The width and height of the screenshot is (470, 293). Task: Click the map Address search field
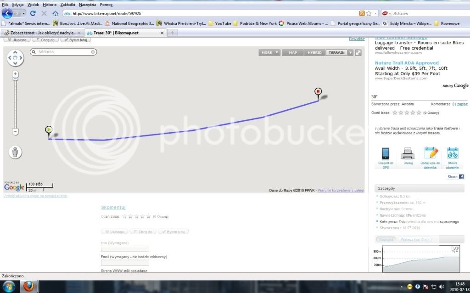coord(63,52)
